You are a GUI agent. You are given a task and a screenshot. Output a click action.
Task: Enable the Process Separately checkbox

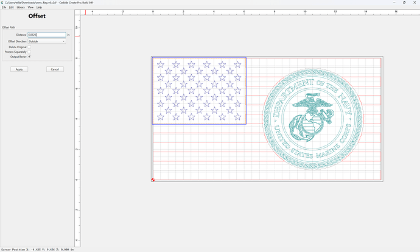[29, 52]
